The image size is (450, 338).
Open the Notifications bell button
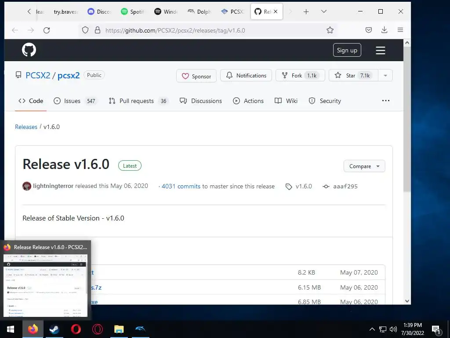coord(246,75)
